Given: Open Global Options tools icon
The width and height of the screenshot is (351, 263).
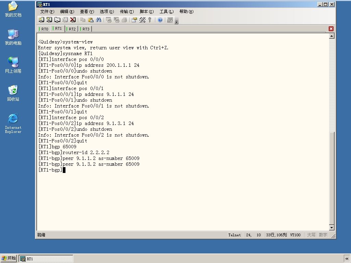Looking at the screenshot, I should click(x=142, y=20).
